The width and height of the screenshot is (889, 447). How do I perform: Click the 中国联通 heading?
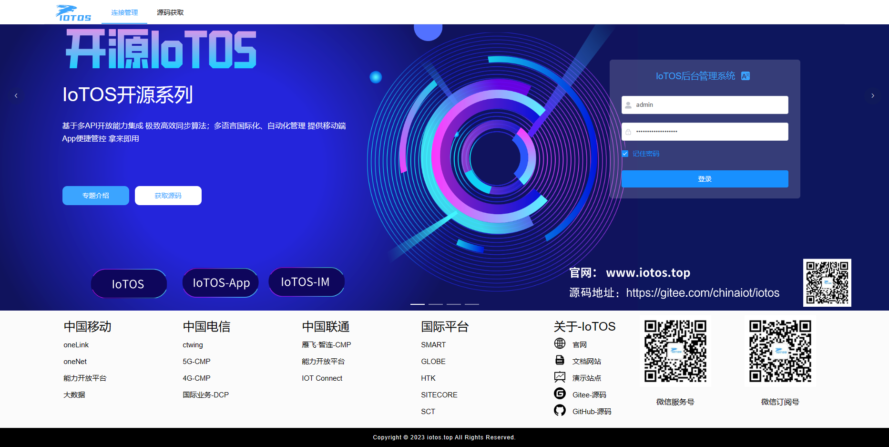tap(326, 327)
